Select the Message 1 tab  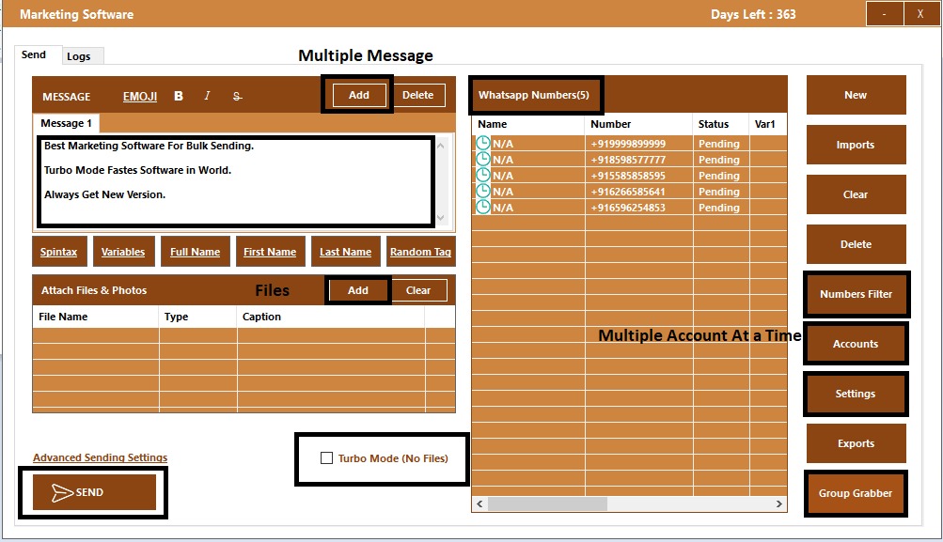click(x=65, y=123)
